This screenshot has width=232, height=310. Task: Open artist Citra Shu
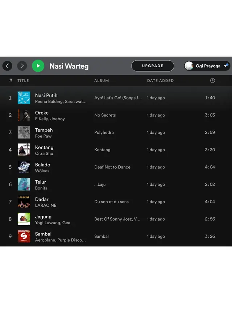tap(44, 153)
